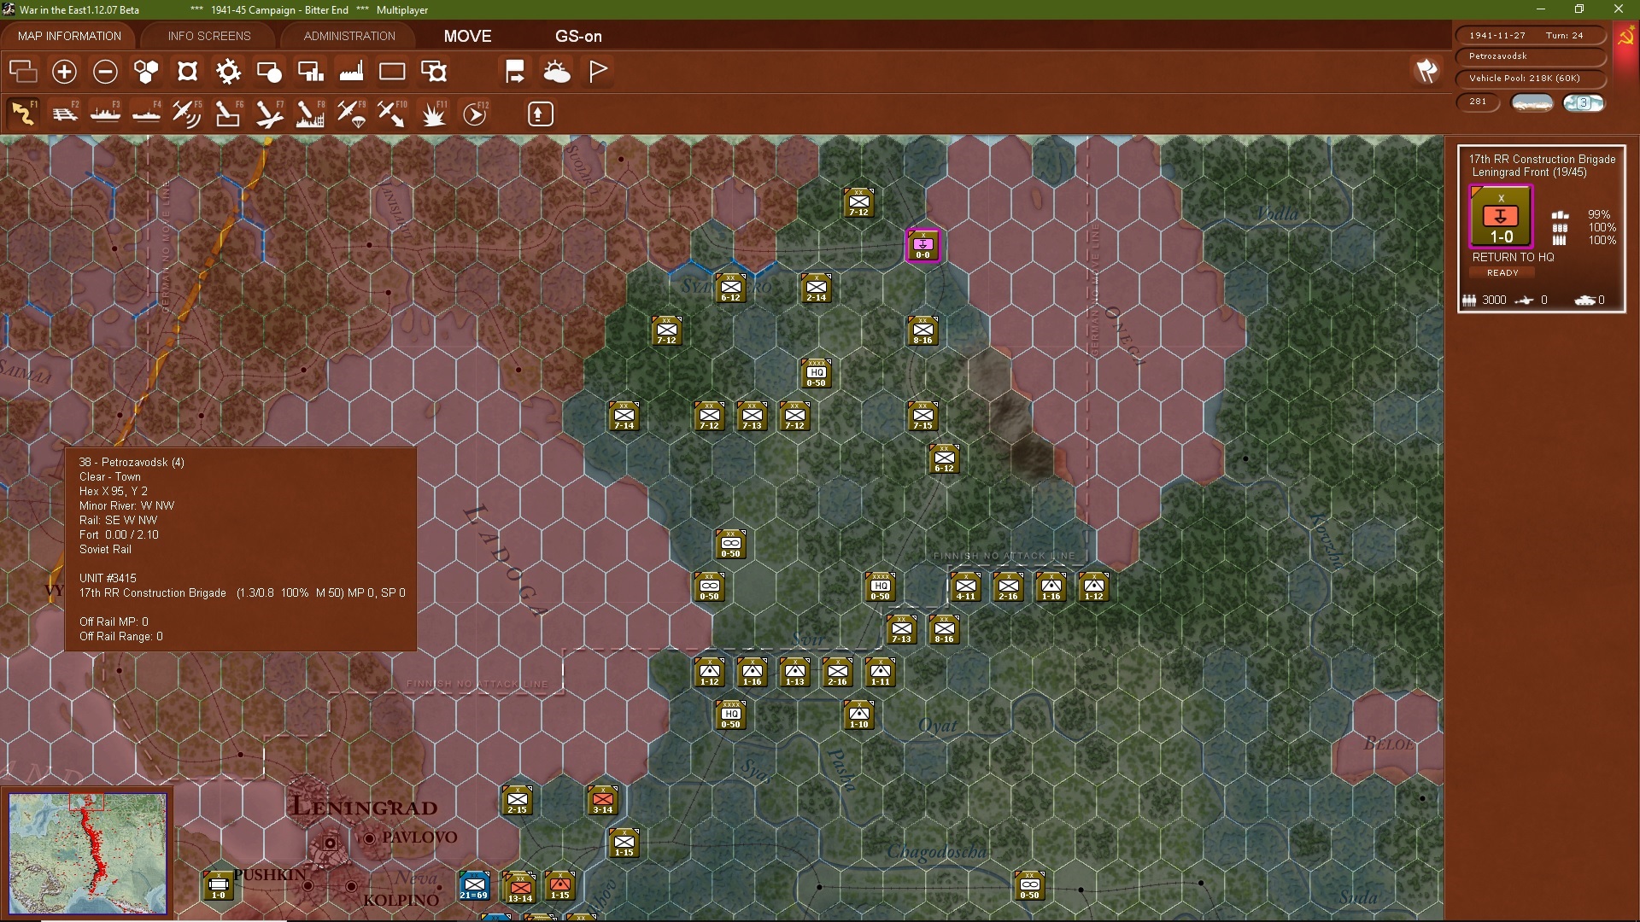Click the empty rectangle toolbar icon
This screenshot has height=922, width=1640.
(x=392, y=72)
